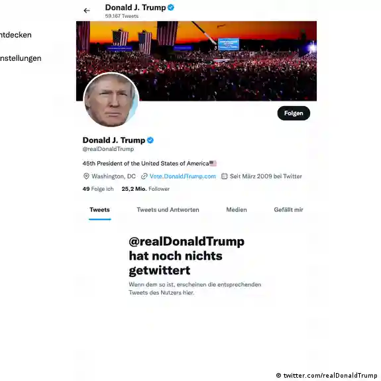The width and height of the screenshot is (381, 381).
Task: Click the link chain icon
Action: pyautogui.click(x=144, y=176)
